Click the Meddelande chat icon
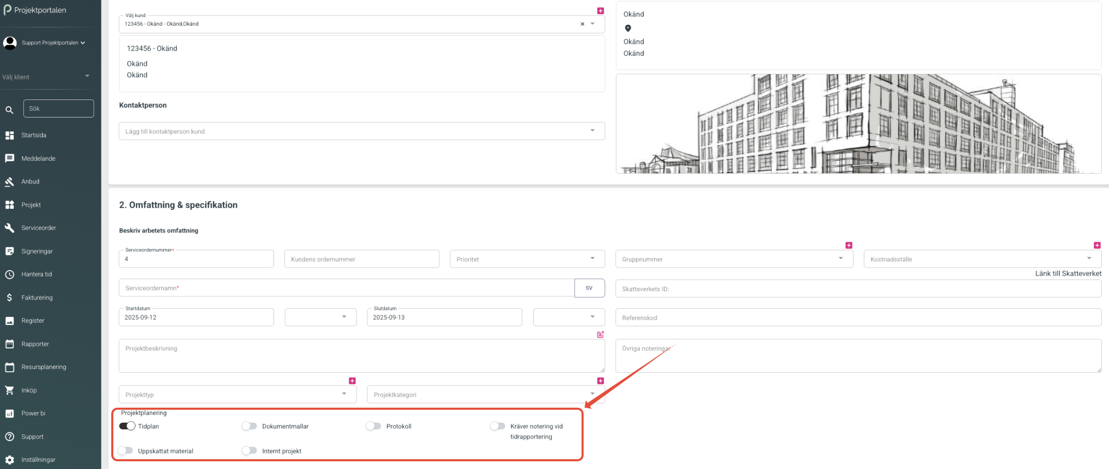This screenshot has width=1109, height=469. coord(9,159)
